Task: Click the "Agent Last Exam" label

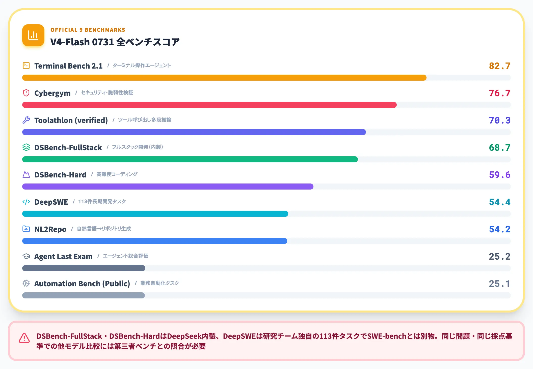Action: pyautogui.click(x=64, y=256)
